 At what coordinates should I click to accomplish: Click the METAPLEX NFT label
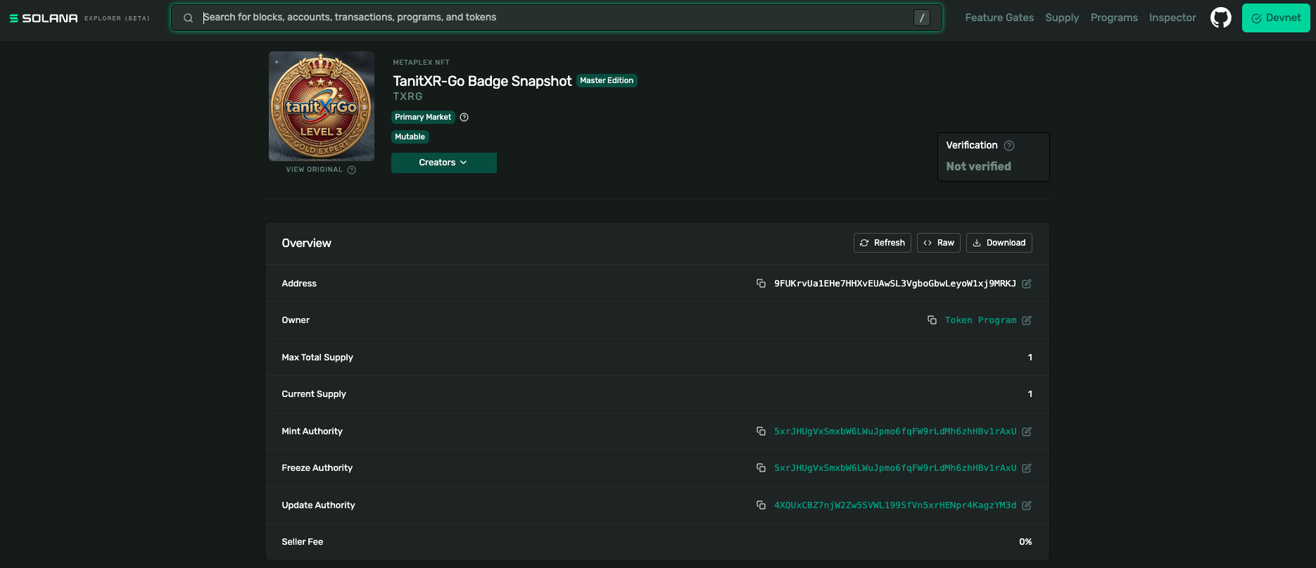coord(421,63)
